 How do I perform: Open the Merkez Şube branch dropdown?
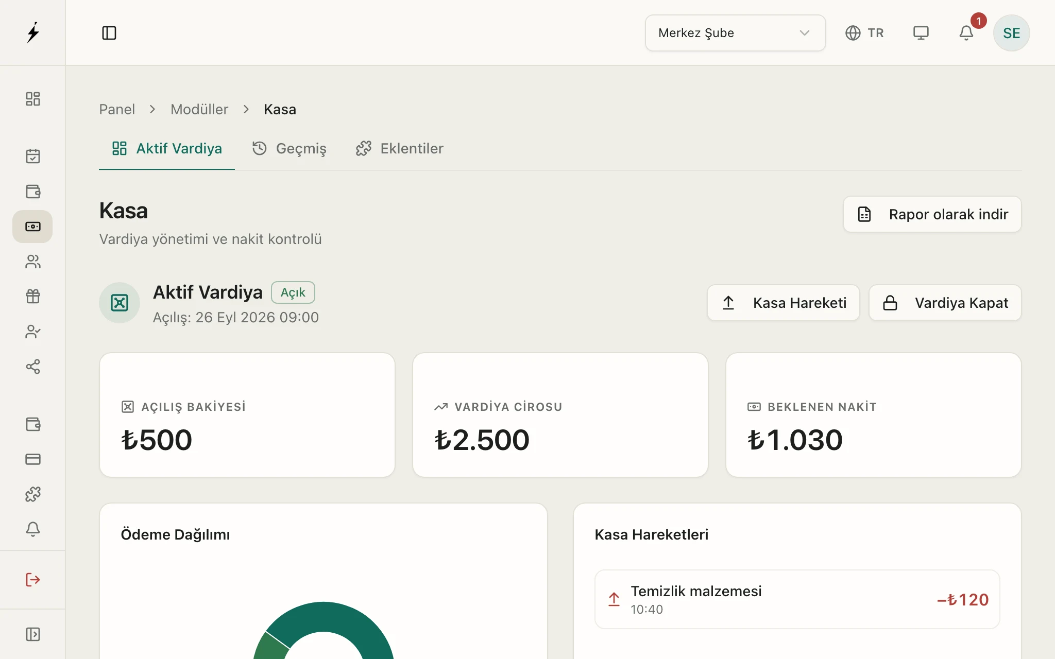(x=735, y=33)
